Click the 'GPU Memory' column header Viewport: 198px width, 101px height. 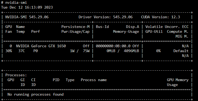tap(178, 80)
